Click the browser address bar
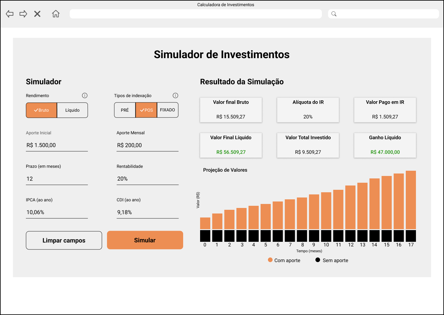The height and width of the screenshot is (315, 444). click(196, 14)
